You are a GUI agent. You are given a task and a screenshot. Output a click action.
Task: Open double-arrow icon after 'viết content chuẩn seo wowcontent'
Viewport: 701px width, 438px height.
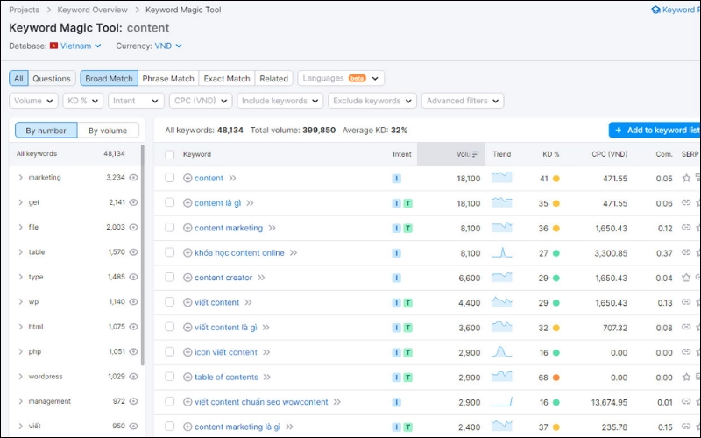pos(337,402)
